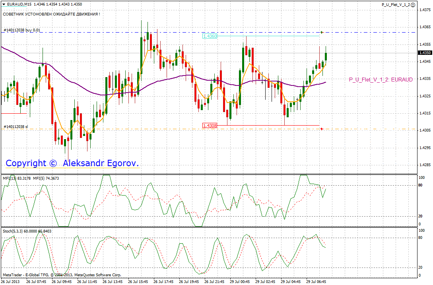Screen dimensions: 433x285
Task: Click the cyan 1.4360 price level label
Action: coord(210,36)
